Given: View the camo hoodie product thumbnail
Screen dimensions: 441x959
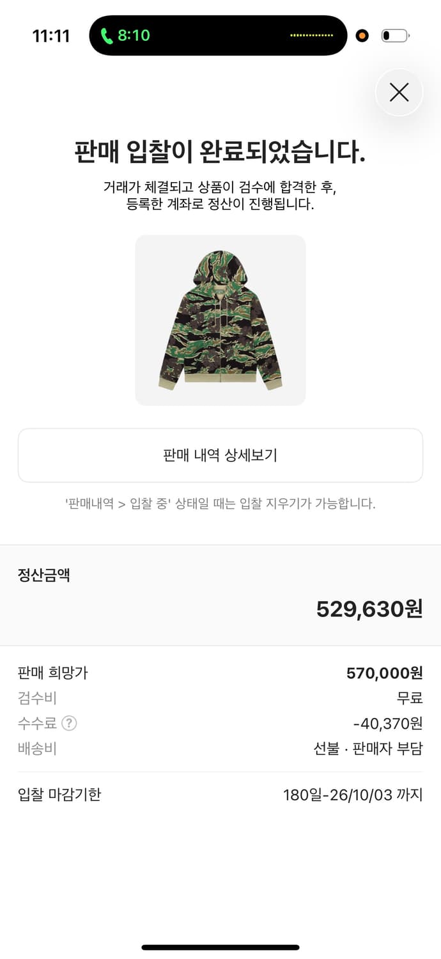Looking at the screenshot, I should [x=220, y=320].
